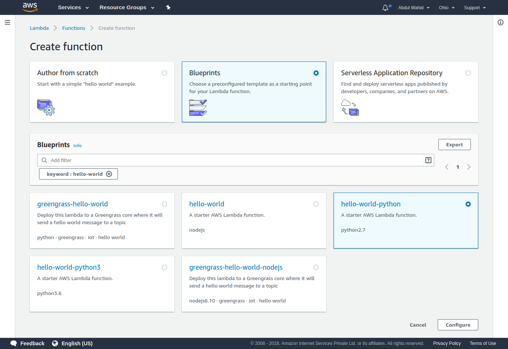Click the Add filter input field
The width and height of the screenshot is (508, 349).
[236, 160]
